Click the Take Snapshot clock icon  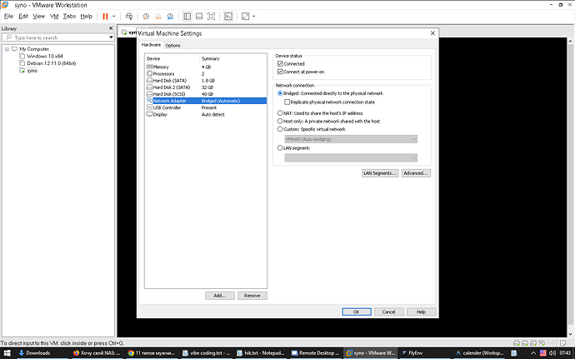(146, 16)
